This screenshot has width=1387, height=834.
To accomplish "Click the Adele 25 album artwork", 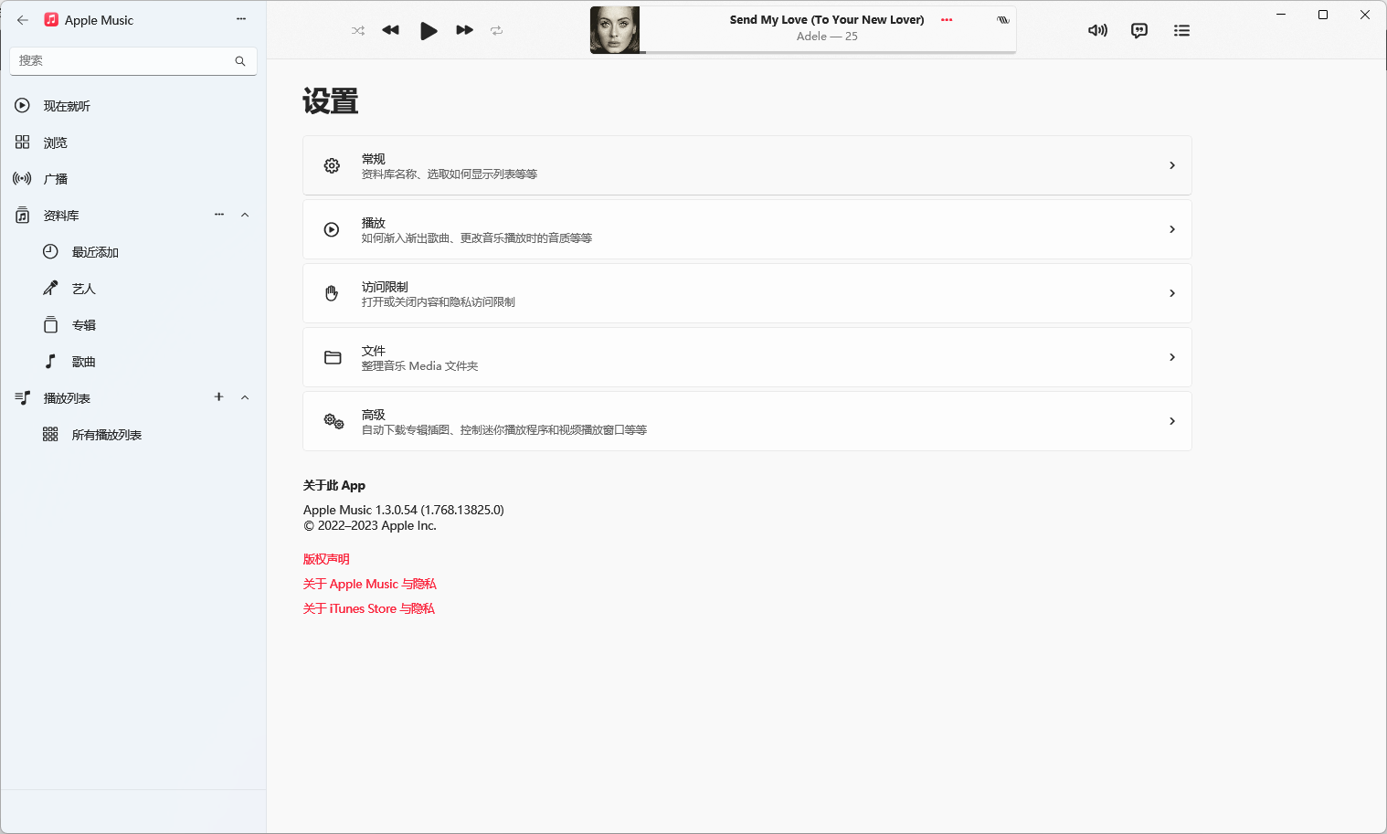I will [x=615, y=30].
